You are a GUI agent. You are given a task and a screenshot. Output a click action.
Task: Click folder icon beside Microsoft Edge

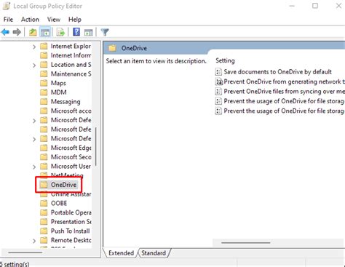44,148
